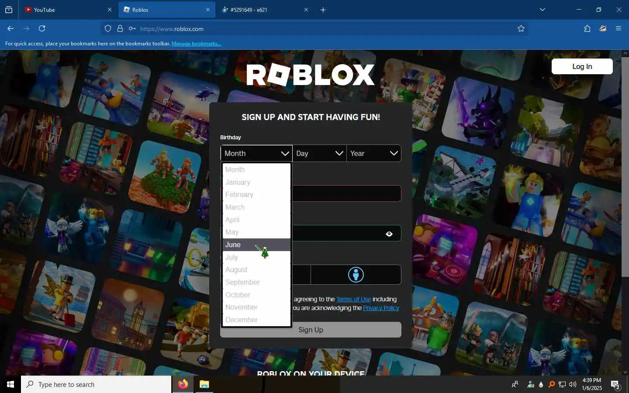The width and height of the screenshot is (629, 393).
Task: Choose the Month placeholder option
Action: click(256, 170)
